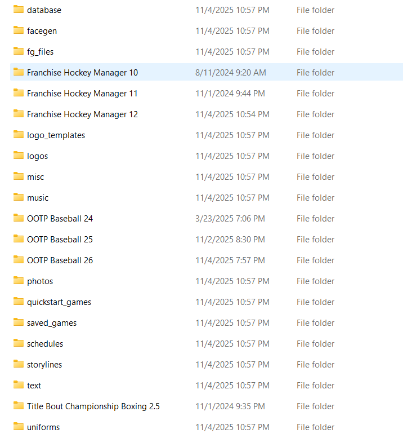
Task: Click the misc folder name
Action: click(35, 176)
